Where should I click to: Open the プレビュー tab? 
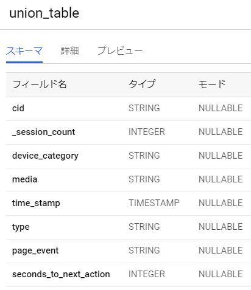click(120, 51)
